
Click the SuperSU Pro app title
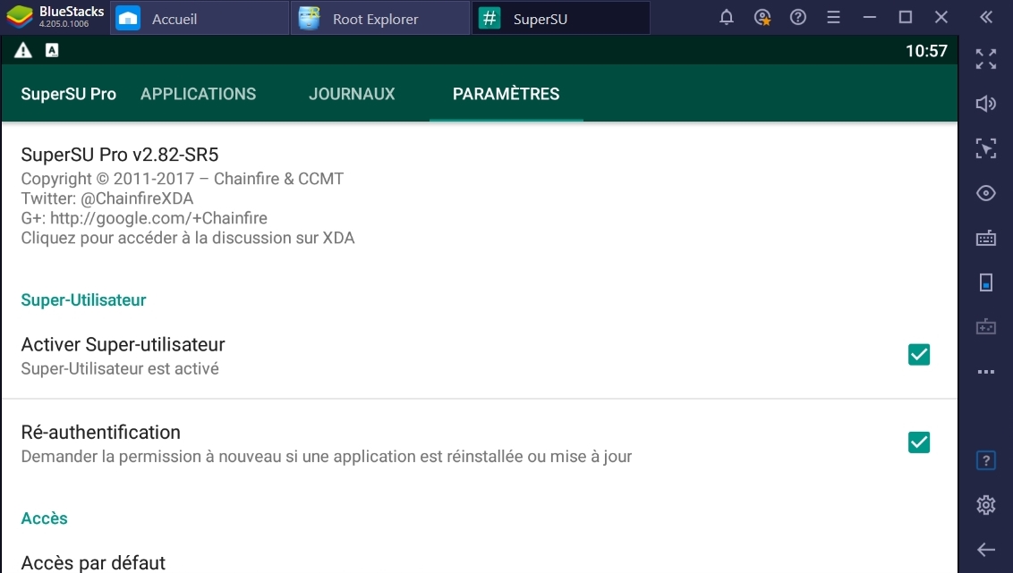point(69,94)
